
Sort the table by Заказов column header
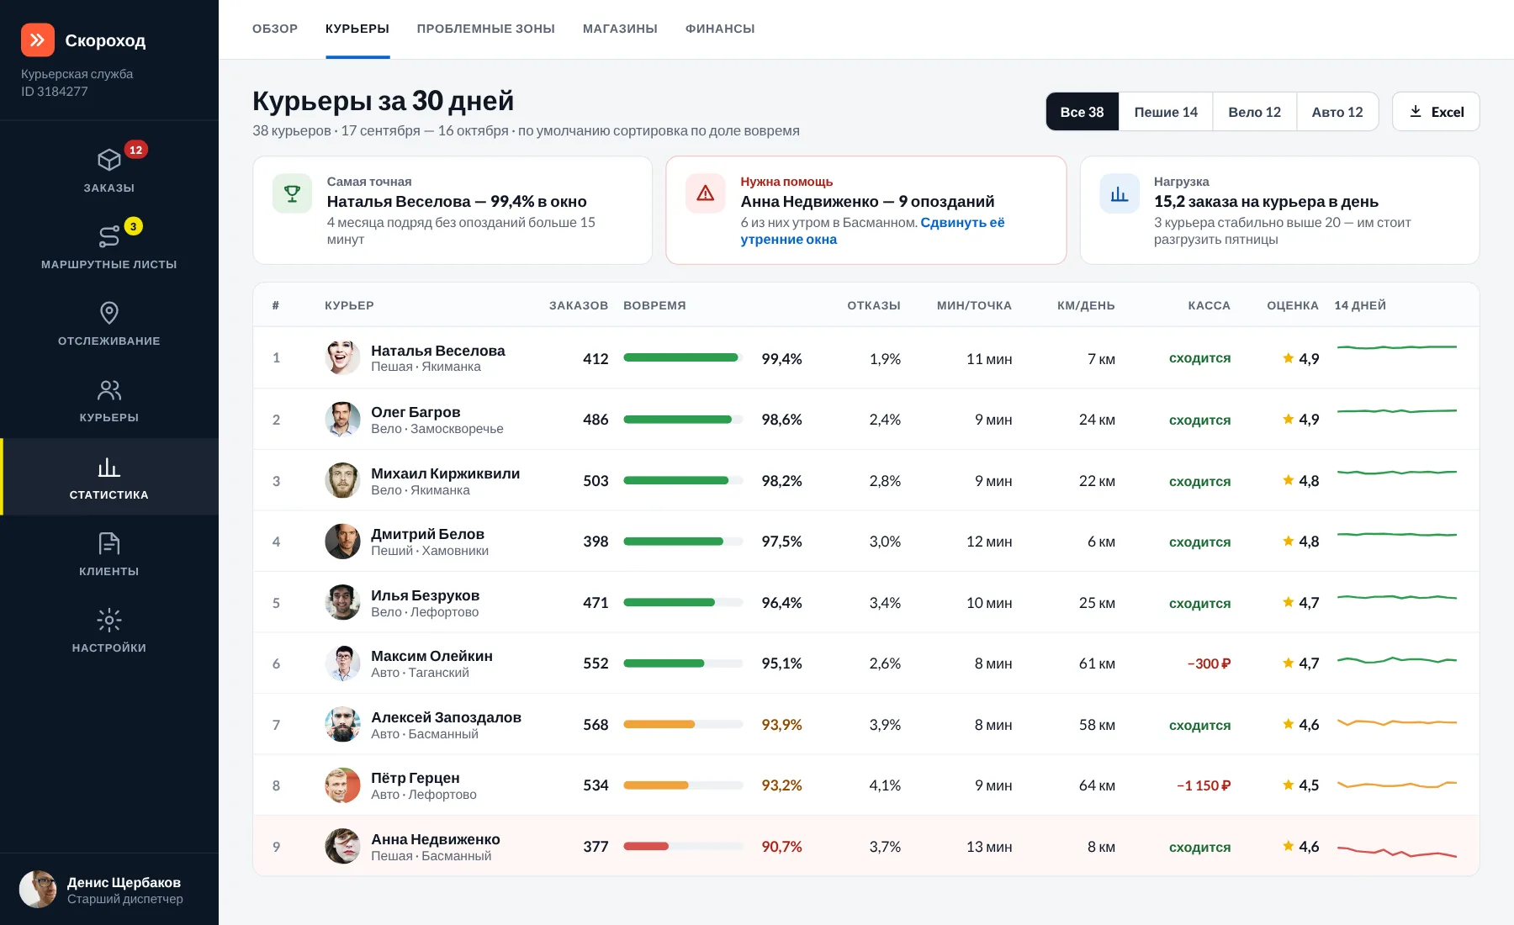click(579, 305)
